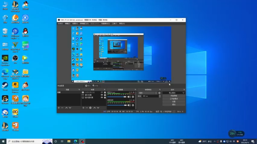Remove the selected scene with minus icon
This screenshot has height=144, width=257.
[62, 108]
